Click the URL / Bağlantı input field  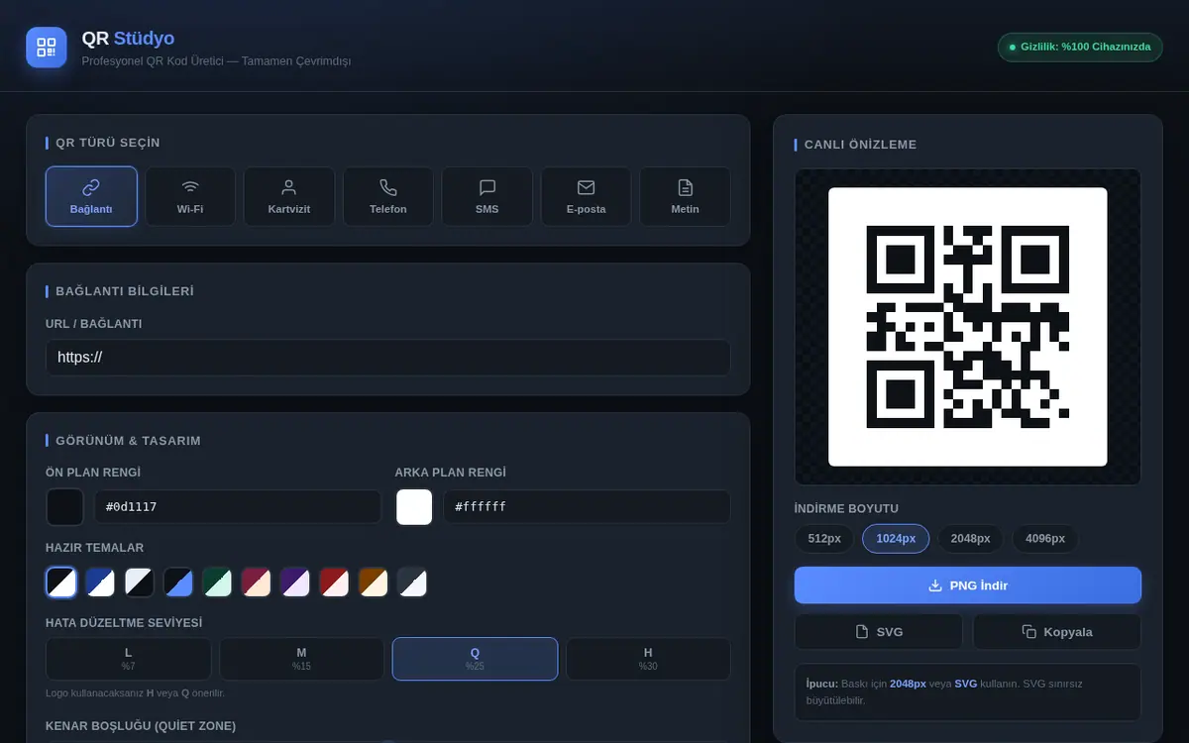click(388, 358)
